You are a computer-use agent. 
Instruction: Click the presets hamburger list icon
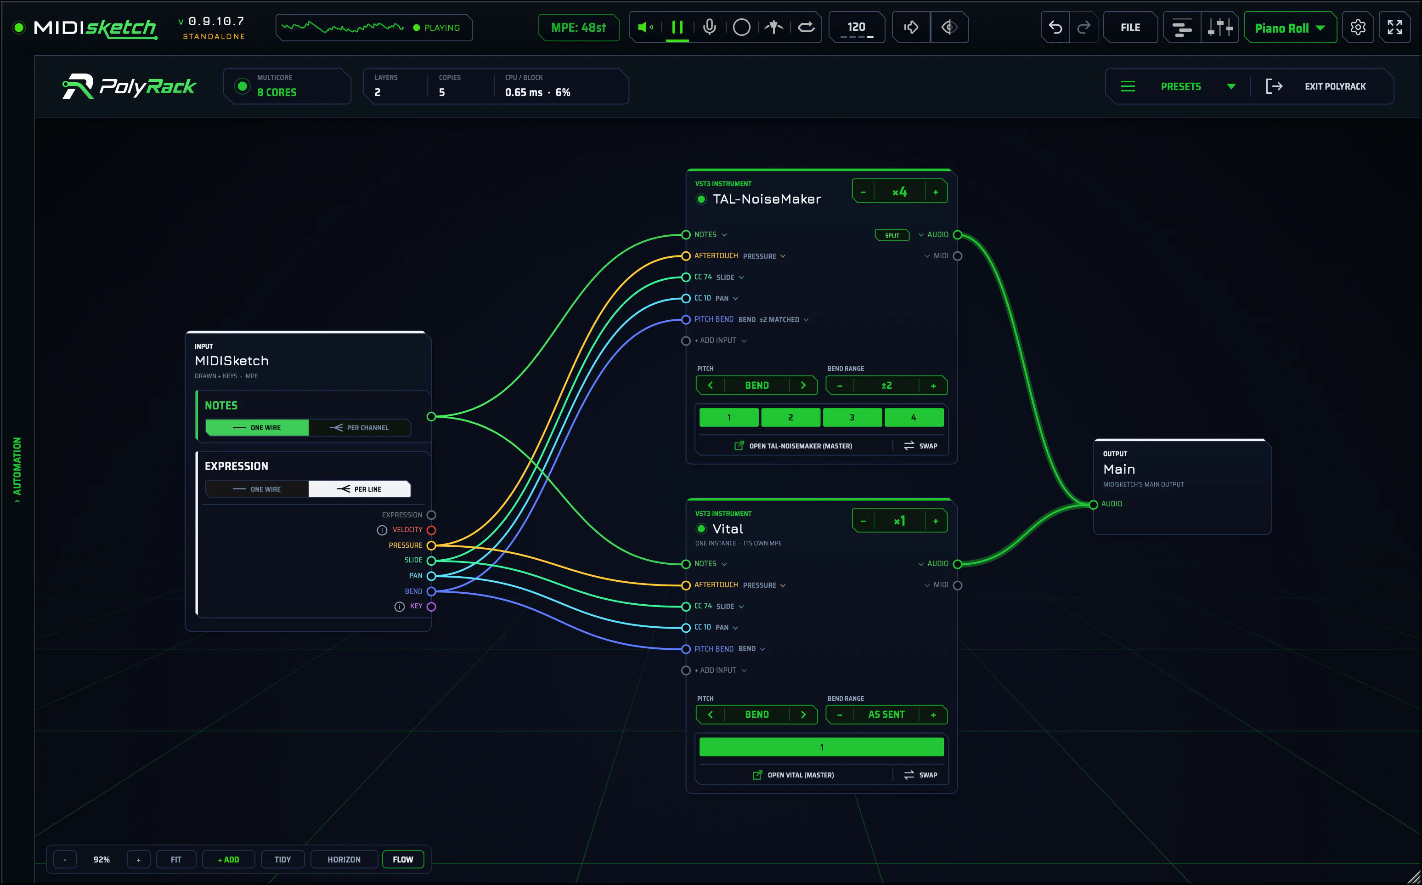[1128, 86]
